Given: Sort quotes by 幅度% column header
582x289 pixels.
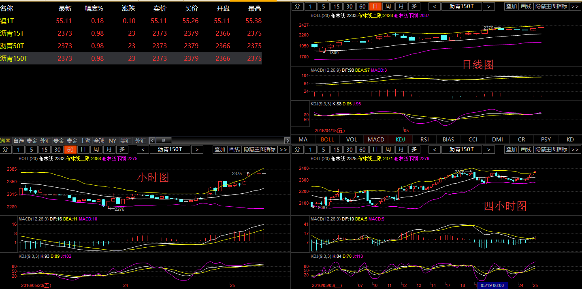Looking at the screenshot, I should tap(94, 9).
